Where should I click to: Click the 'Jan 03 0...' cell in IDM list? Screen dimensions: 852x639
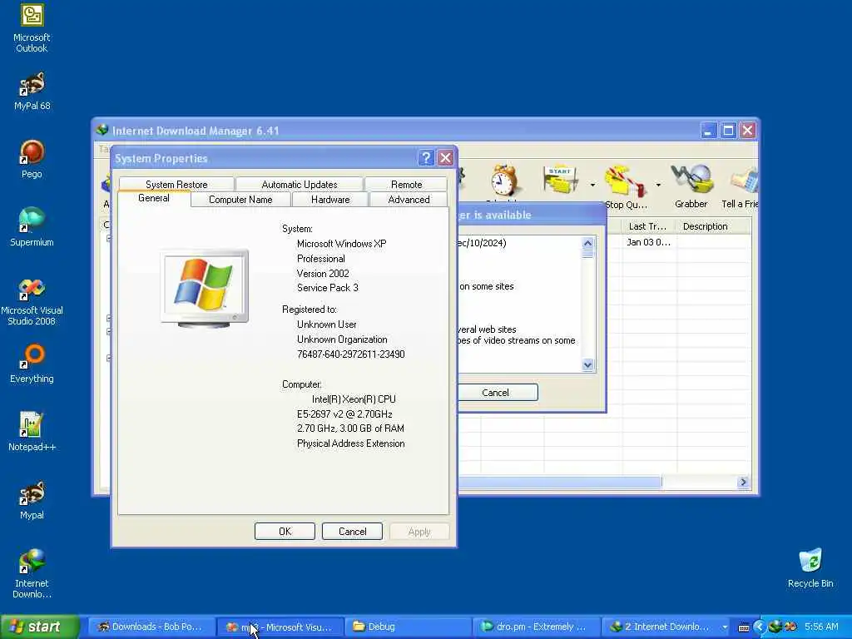click(648, 242)
